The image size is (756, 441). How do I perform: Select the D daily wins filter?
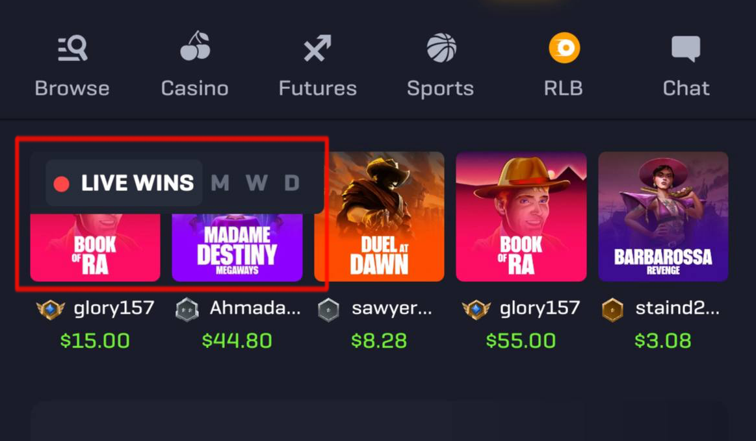point(292,183)
